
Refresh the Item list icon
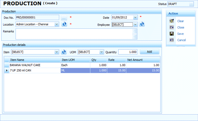pos(64,52)
